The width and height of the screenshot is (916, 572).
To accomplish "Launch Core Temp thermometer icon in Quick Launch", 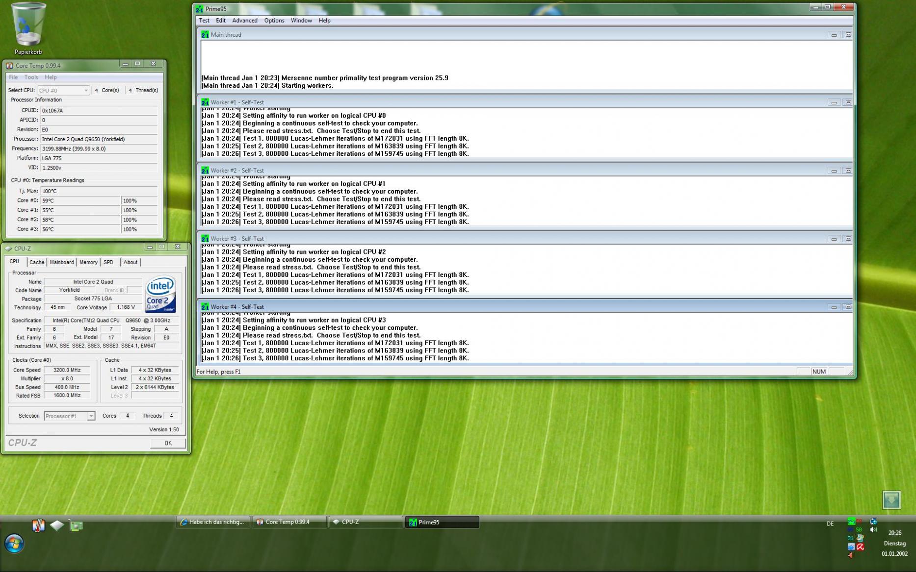I will 38,525.
